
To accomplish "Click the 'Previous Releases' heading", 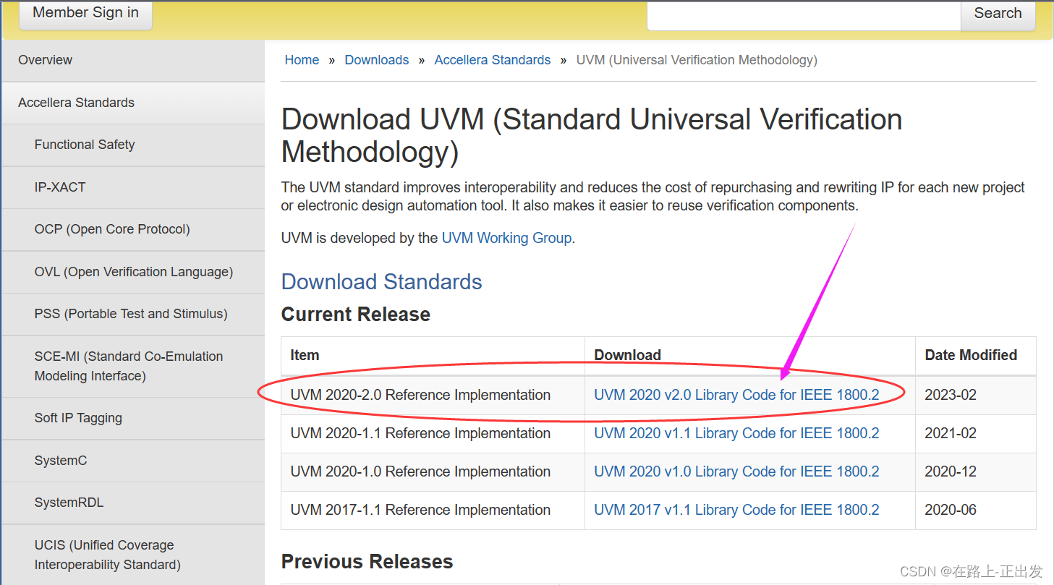I will pyautogui.click(x=367, y=562).
